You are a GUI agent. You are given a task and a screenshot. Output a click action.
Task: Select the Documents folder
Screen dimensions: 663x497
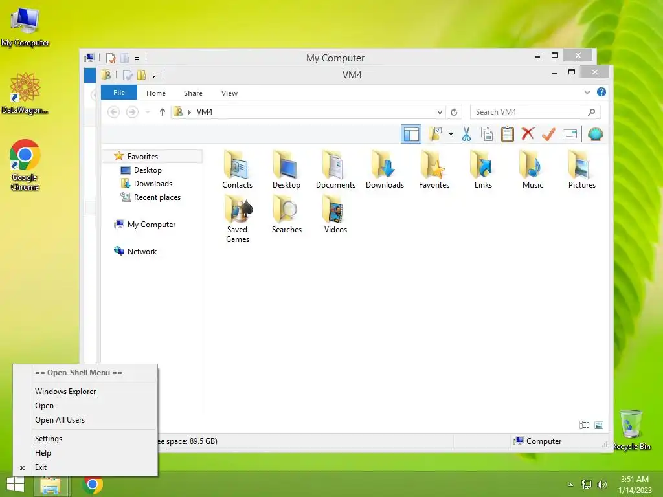pyautogui.click(x=336, y=170)
